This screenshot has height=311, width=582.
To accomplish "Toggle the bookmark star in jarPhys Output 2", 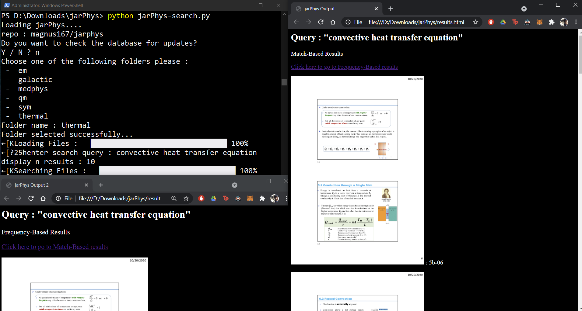I will [186, 198].
